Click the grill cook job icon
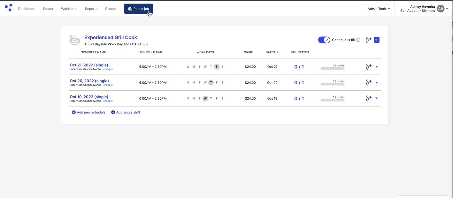This screenshot has width=453, height=198. pyautogui.click(x=75, y=40)
